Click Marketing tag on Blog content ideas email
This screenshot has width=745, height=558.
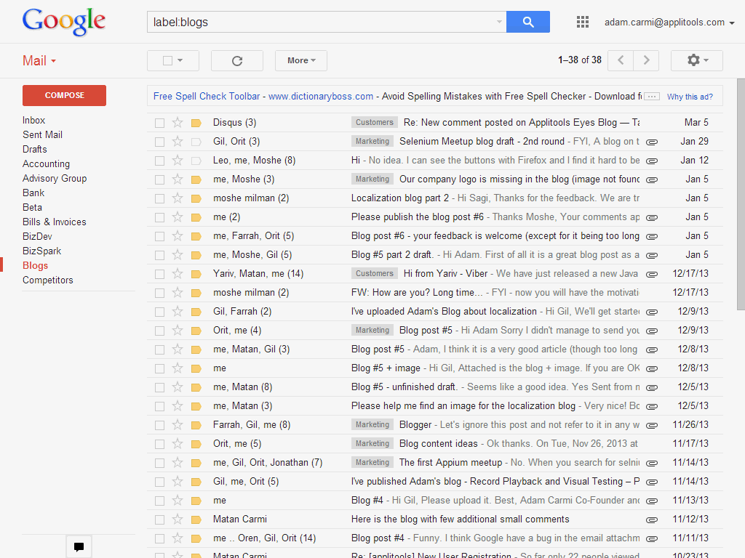372,444
